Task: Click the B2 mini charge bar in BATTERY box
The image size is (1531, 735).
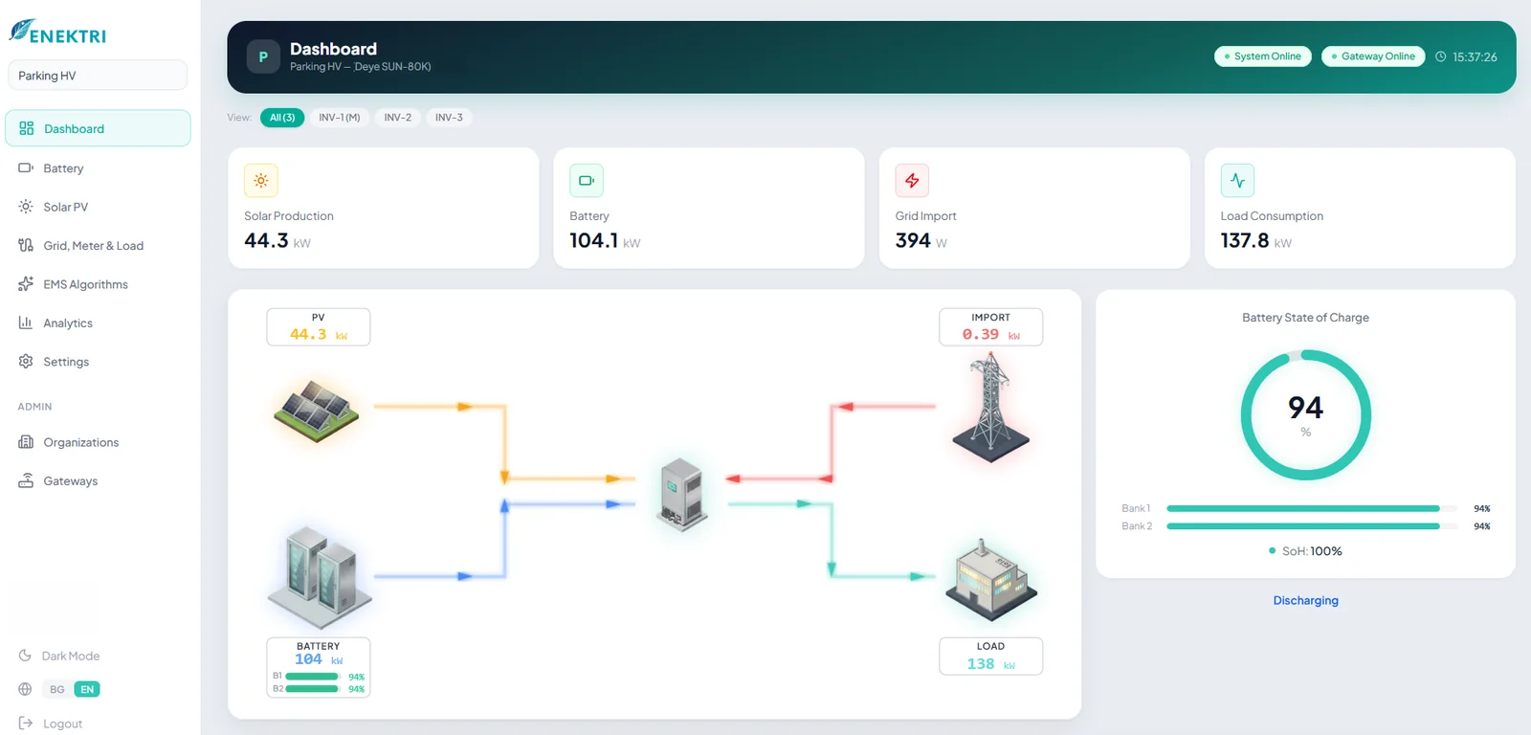Action: (313, 689)
